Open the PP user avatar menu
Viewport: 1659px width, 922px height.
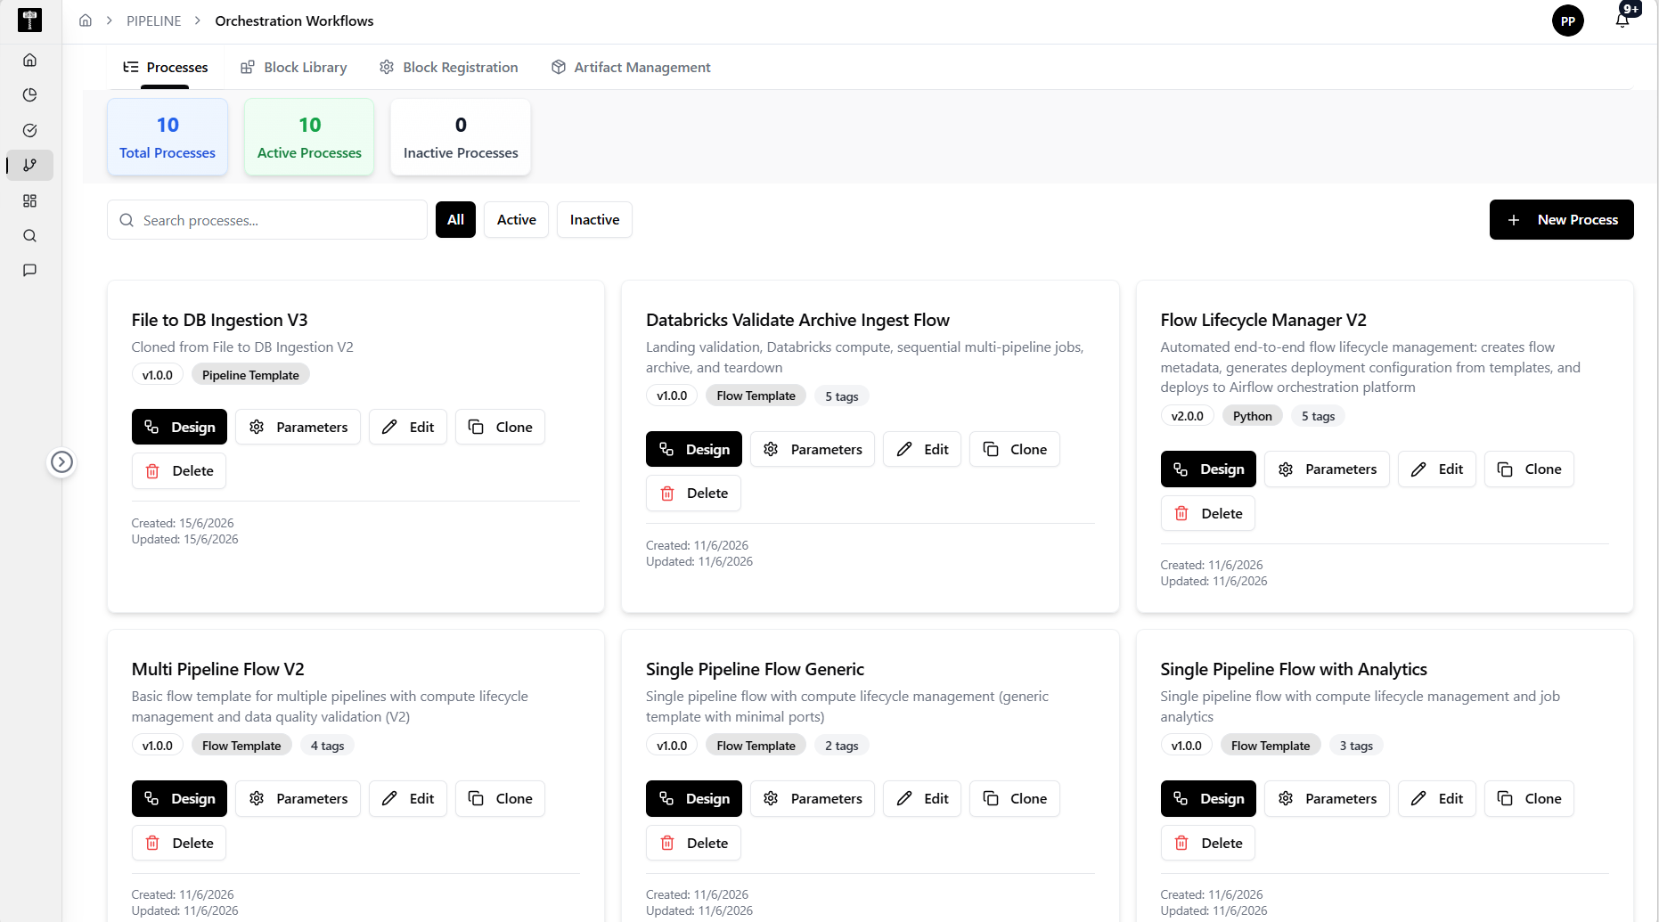point(1567,20)
